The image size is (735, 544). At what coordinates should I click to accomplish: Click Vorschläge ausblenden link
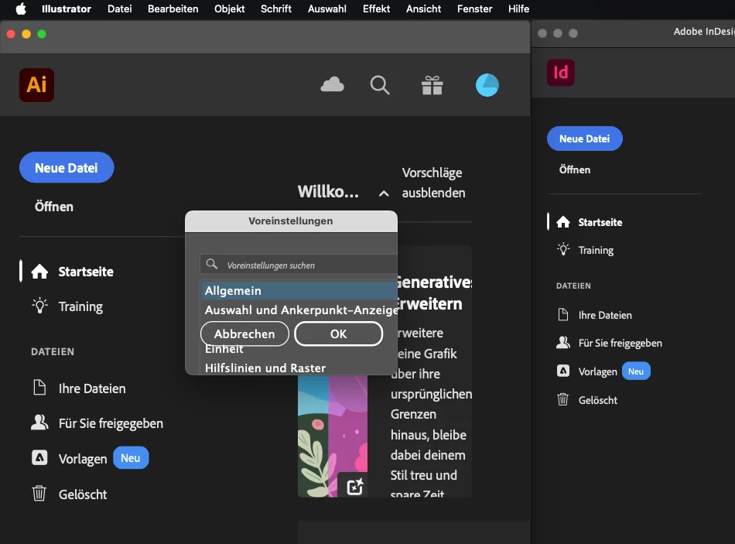(x=433, y=183)
